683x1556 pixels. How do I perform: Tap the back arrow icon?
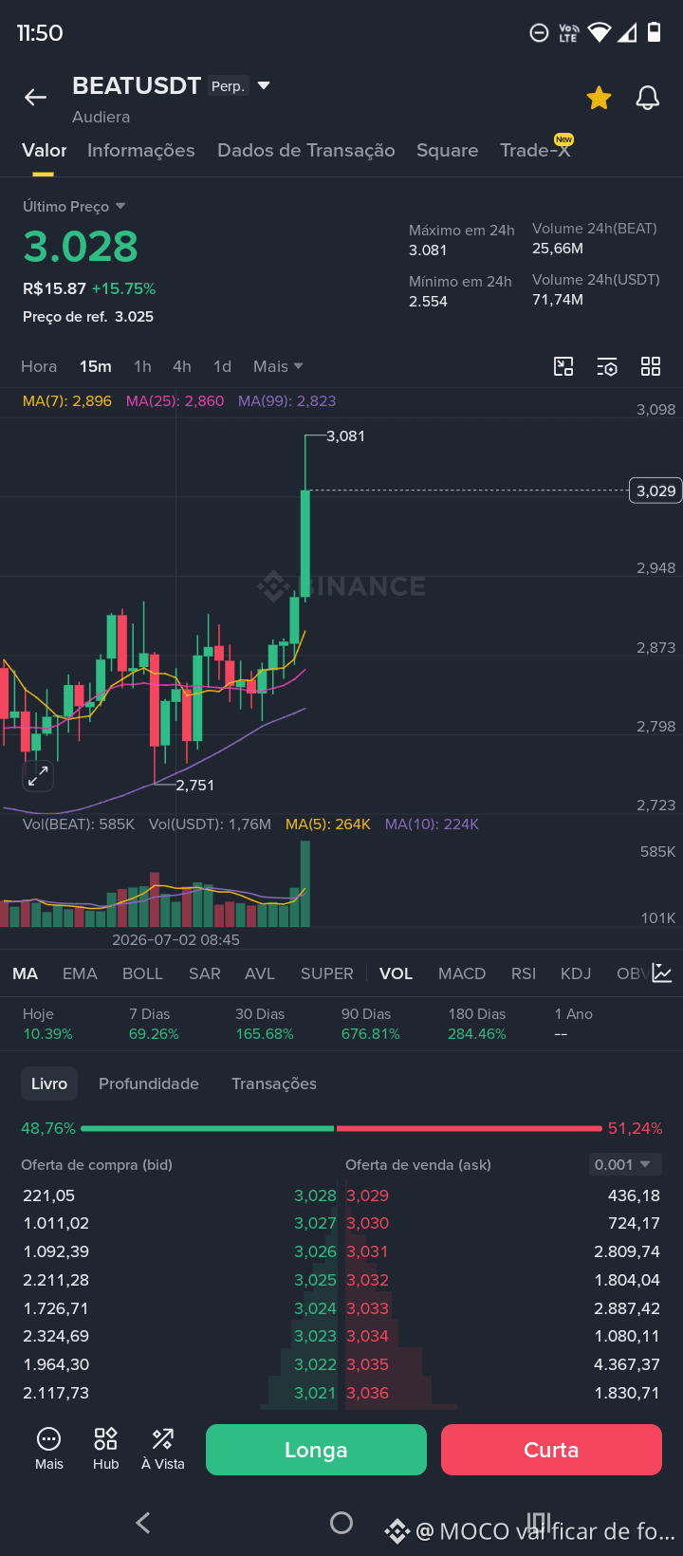(x=35, y=97)
